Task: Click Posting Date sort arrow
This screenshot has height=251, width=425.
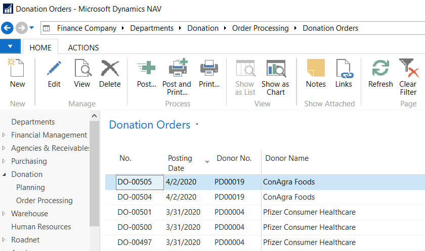Action: pyautogui.click(x=207, y=162)
